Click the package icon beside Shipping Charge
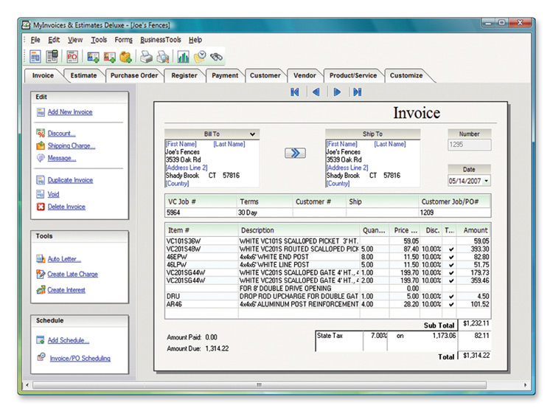The image size is (553, 417). click(41, 145)
